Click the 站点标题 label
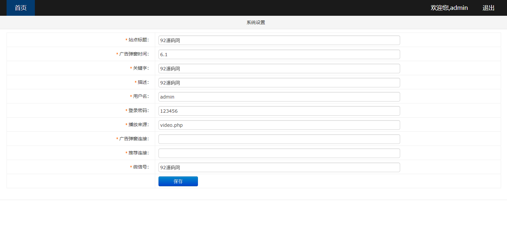 point(138,40)
